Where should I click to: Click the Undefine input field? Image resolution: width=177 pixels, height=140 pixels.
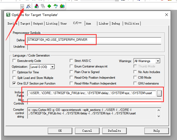coord(94,47)
